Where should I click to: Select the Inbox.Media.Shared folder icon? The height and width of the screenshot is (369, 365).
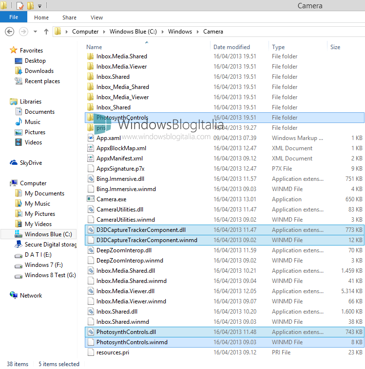point(90,56)
